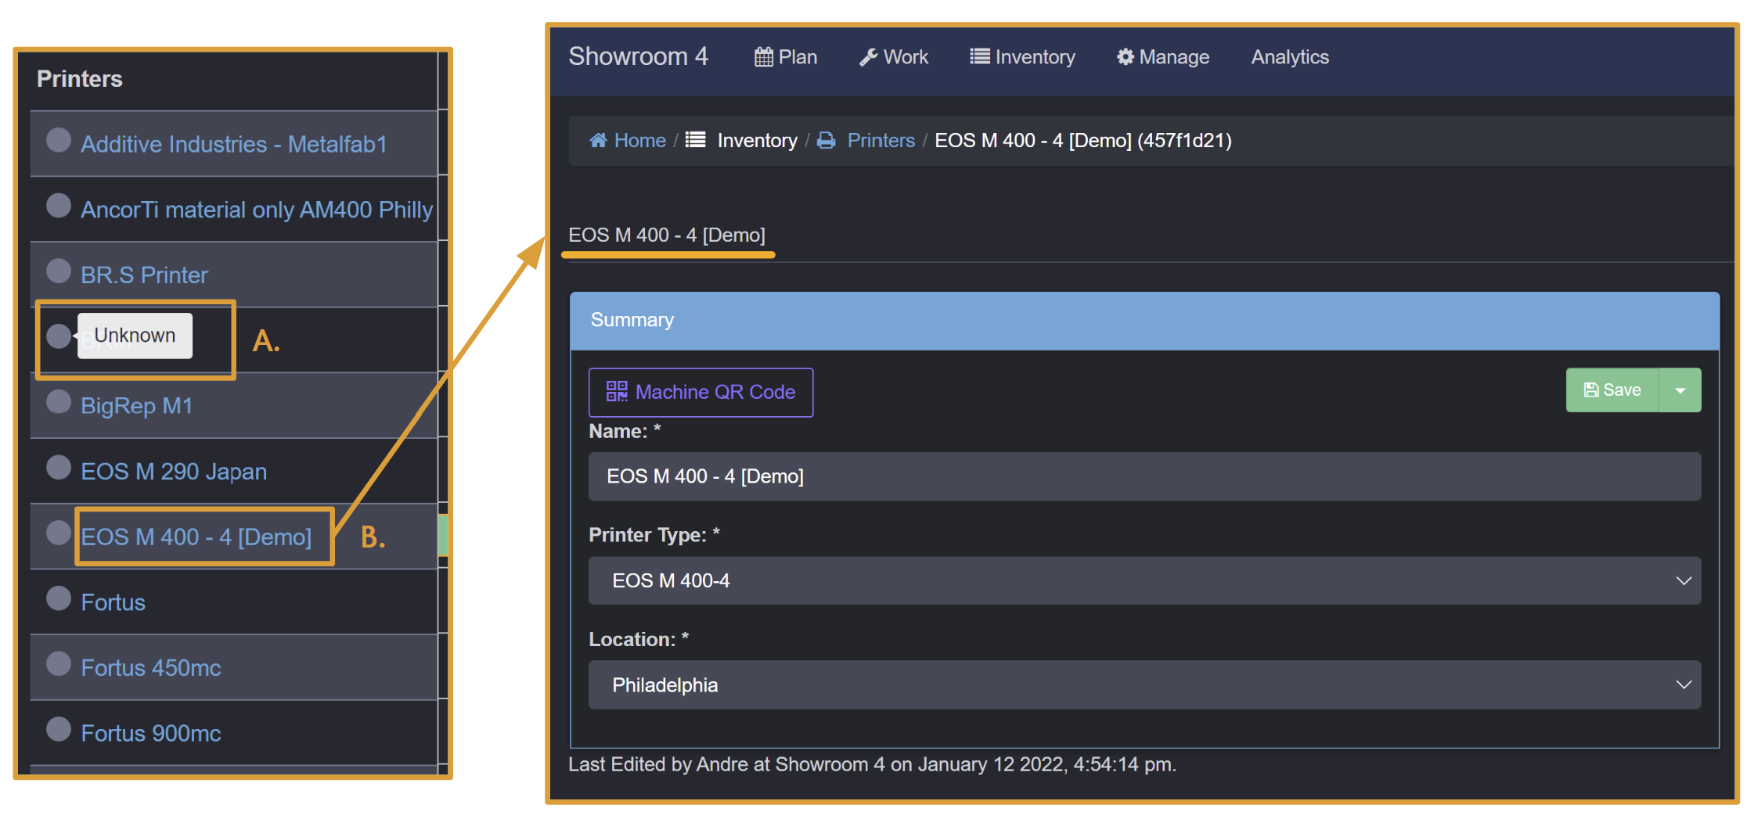Click status dot next to Fortus
This screenshot has width=1754, height=826.
point(59,598)
